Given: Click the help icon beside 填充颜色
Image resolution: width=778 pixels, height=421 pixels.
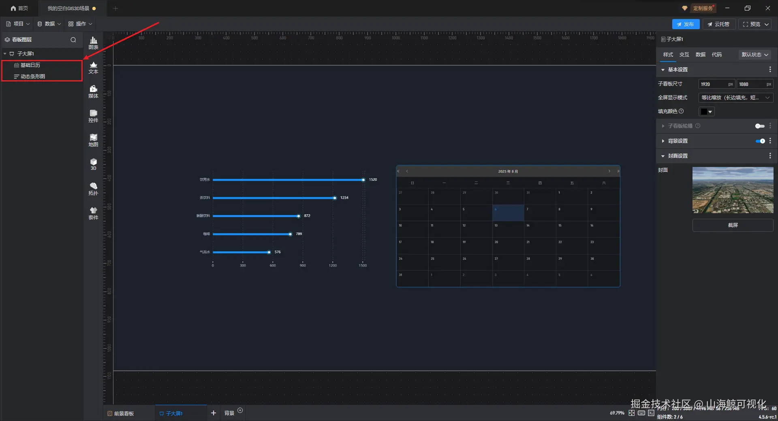Looking at the screenshot, I should pos(681,111).
